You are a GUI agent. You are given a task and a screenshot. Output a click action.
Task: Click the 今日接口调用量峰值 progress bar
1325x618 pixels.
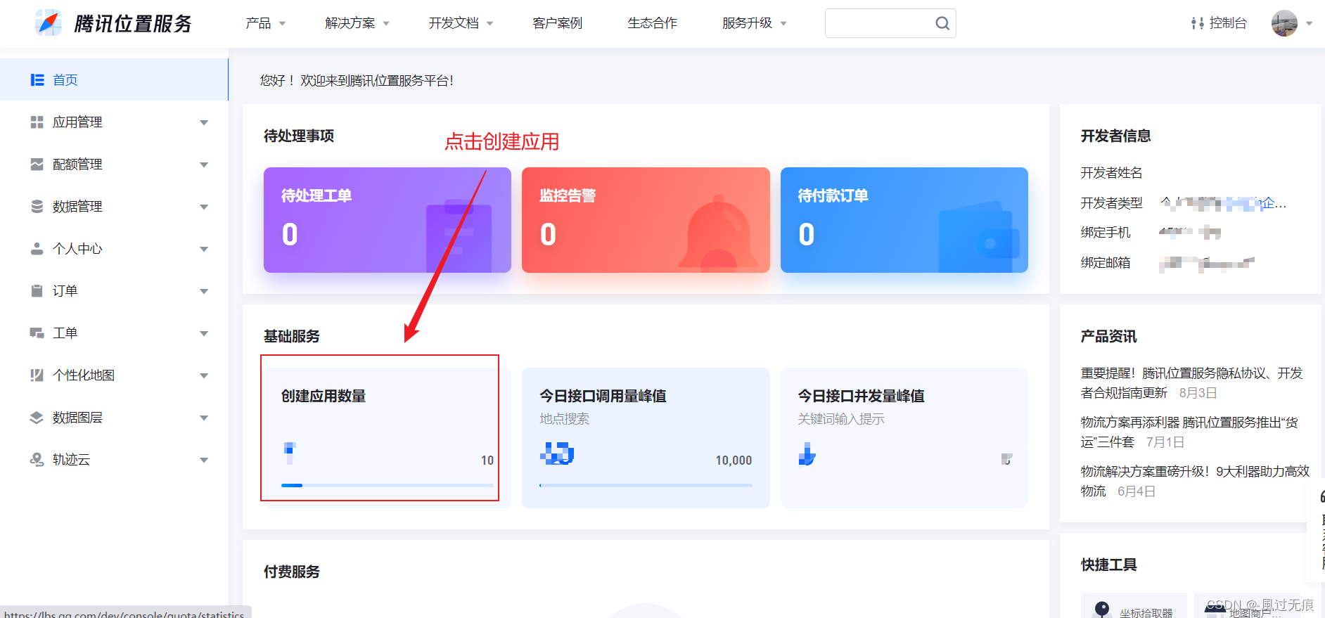646,485
